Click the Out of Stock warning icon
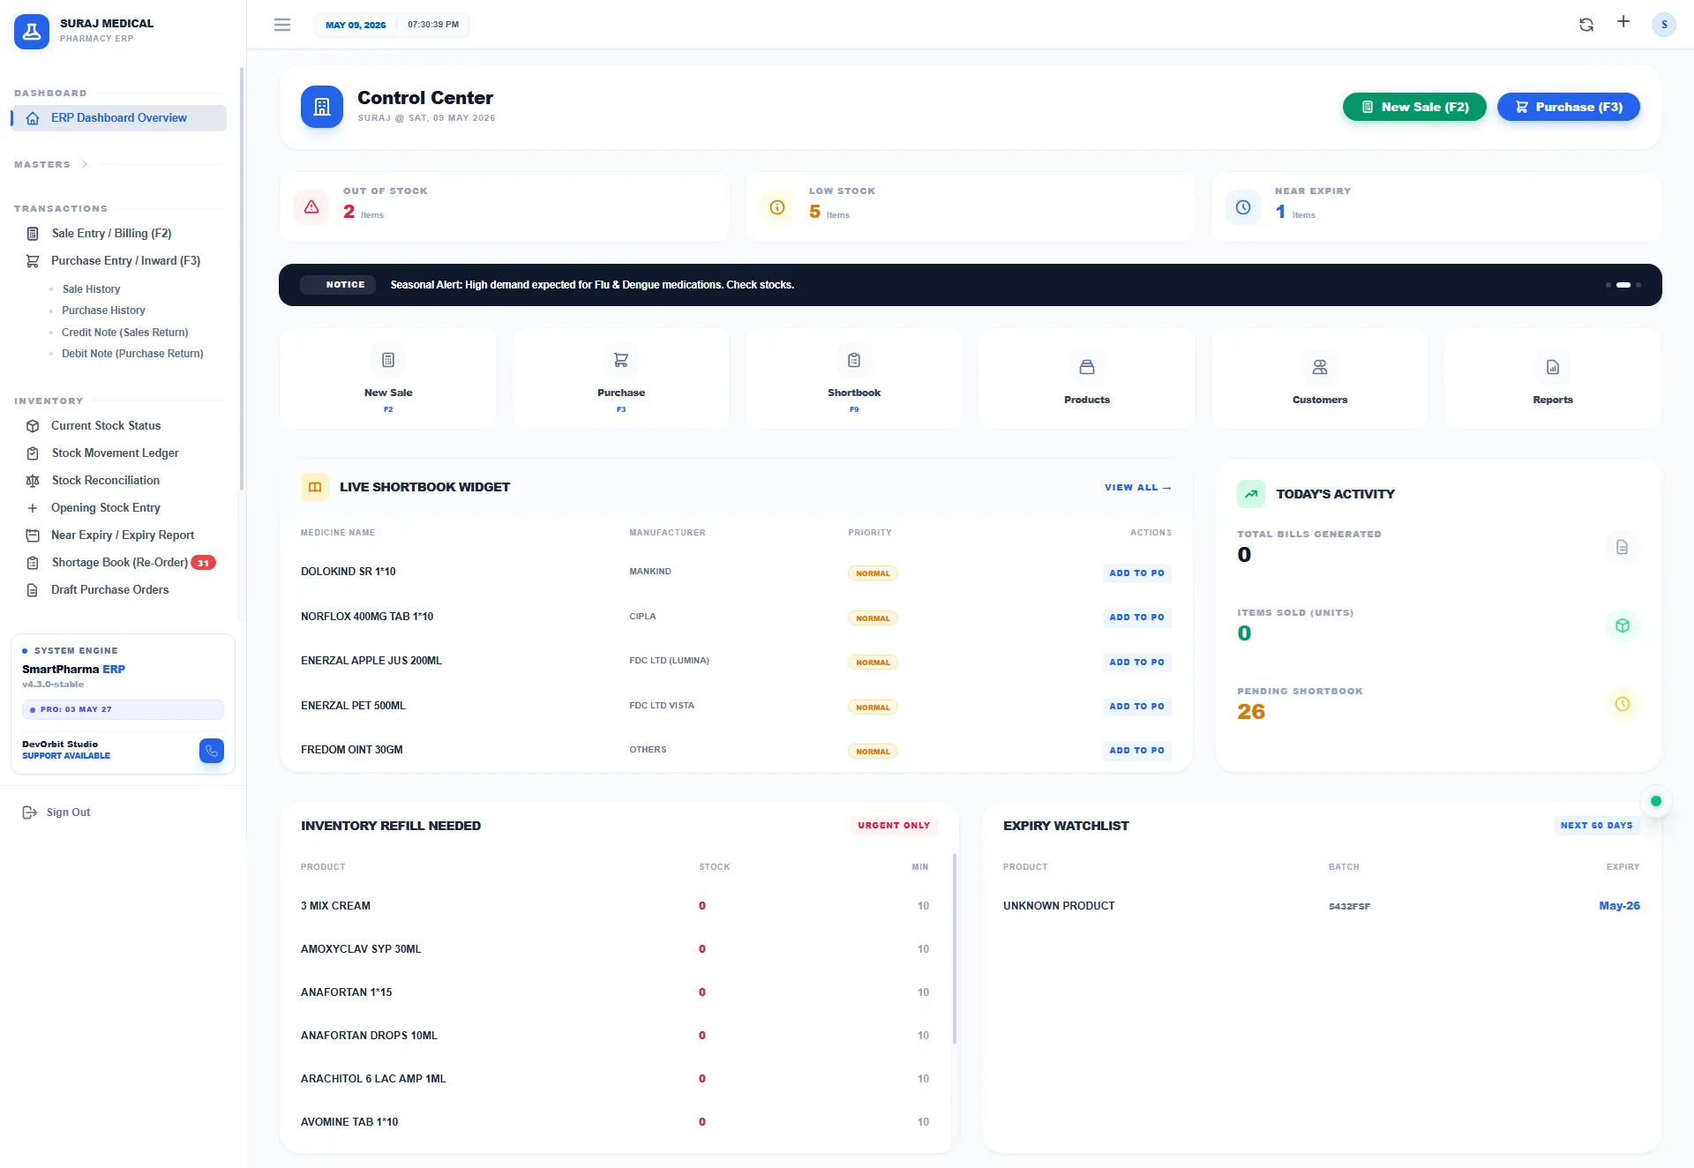Screen dimensions: 1694x1168 pos(311,207)
